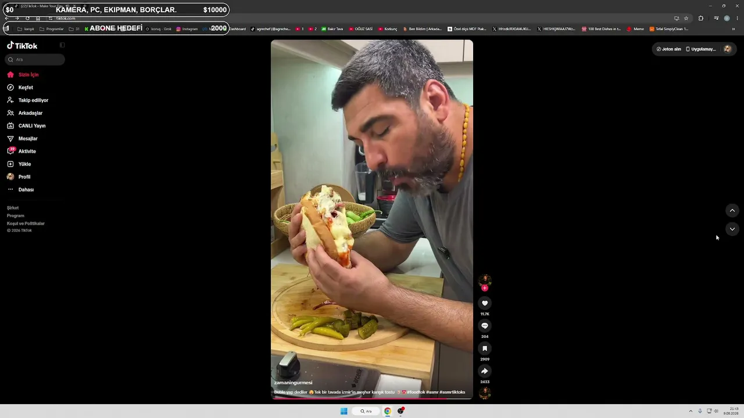Open the 'karışık' bookmark folder
Screen dimensions: 744x418
coord(26,29)
